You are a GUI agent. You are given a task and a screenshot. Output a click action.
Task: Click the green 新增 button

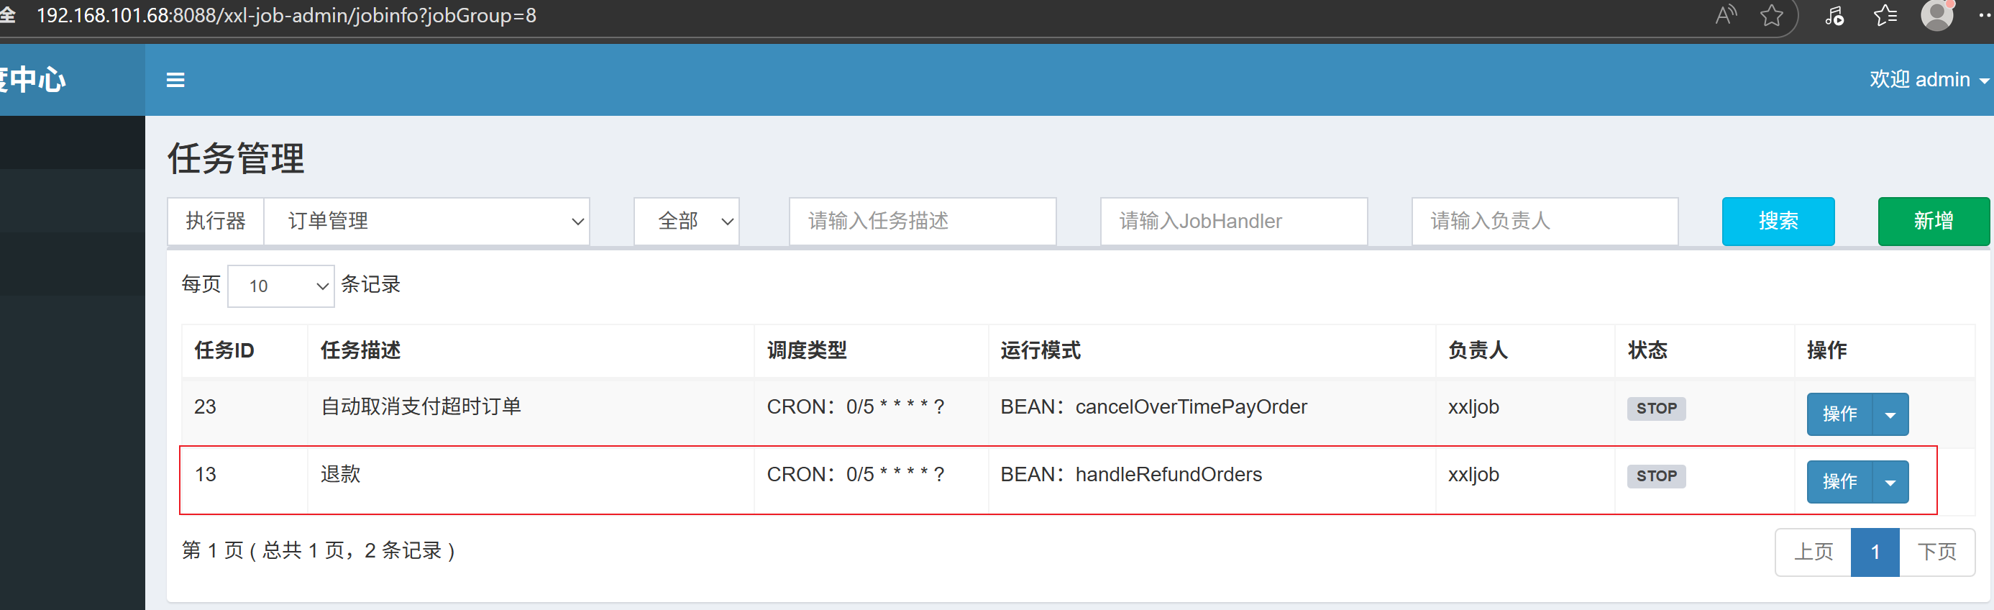(x=1934, y=222)
